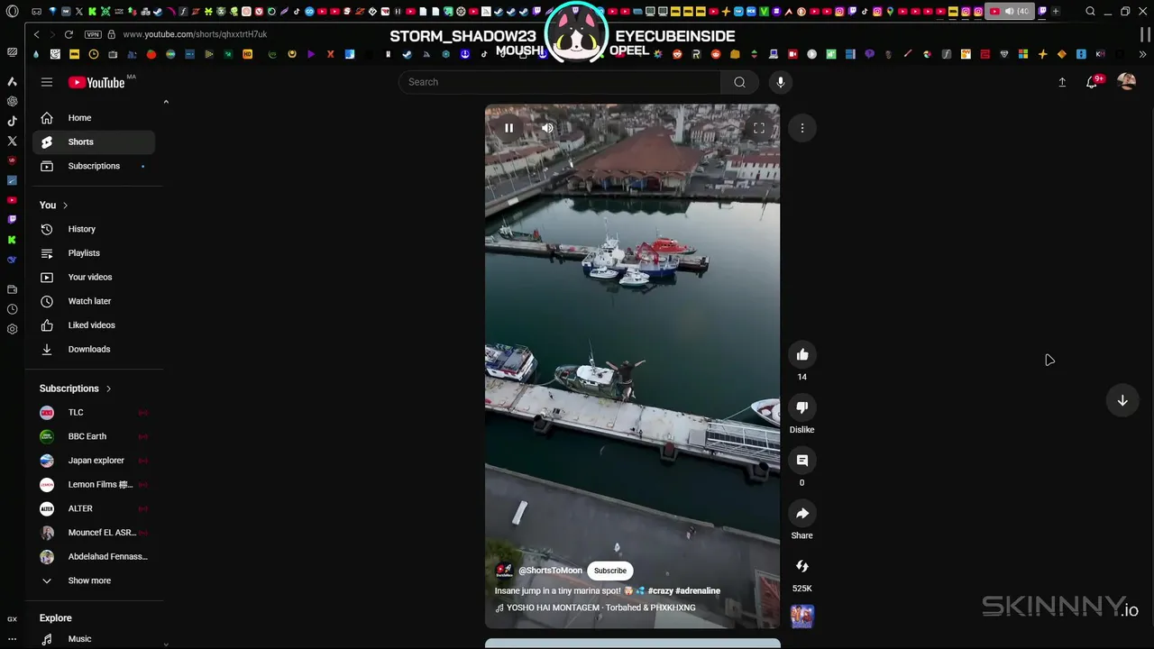Viewport: 1154px width, 649px height.
Task: Open the Lemon Films channel
Action: tap(94, 485)
